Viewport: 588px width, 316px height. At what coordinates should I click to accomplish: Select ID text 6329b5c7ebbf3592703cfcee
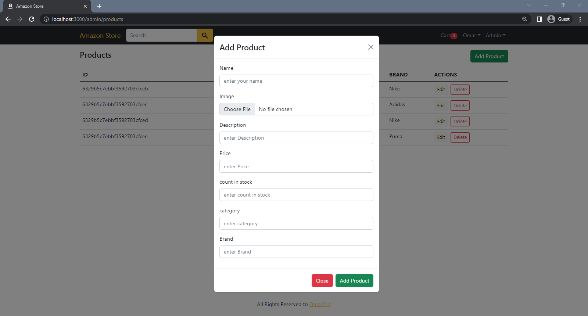[x=115, y=136]
